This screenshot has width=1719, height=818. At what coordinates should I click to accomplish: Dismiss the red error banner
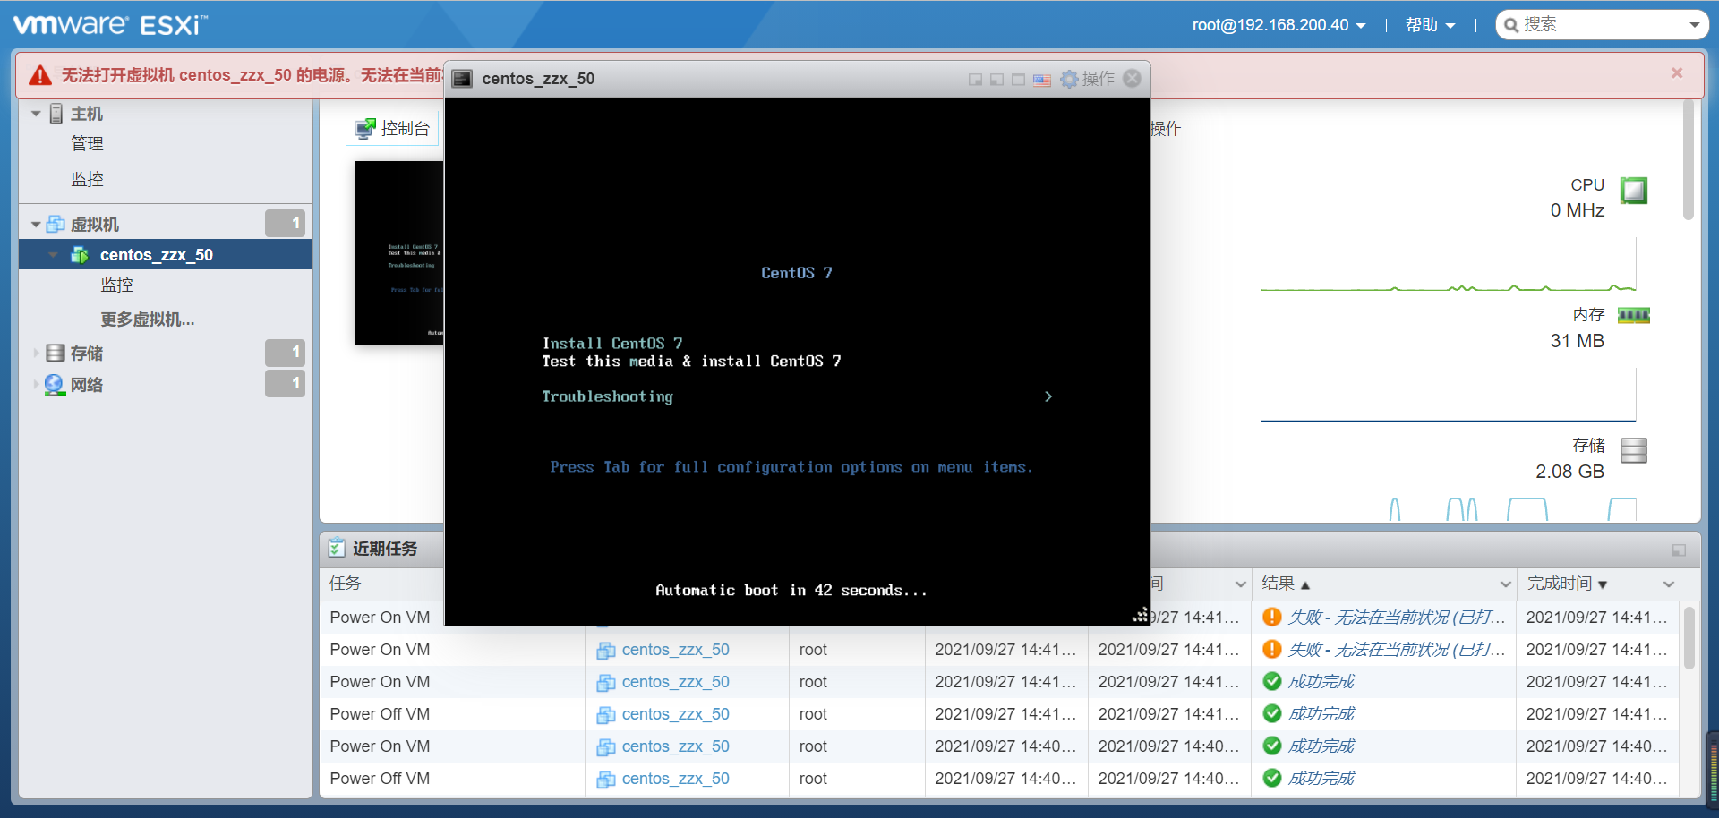coord(1677,73)
